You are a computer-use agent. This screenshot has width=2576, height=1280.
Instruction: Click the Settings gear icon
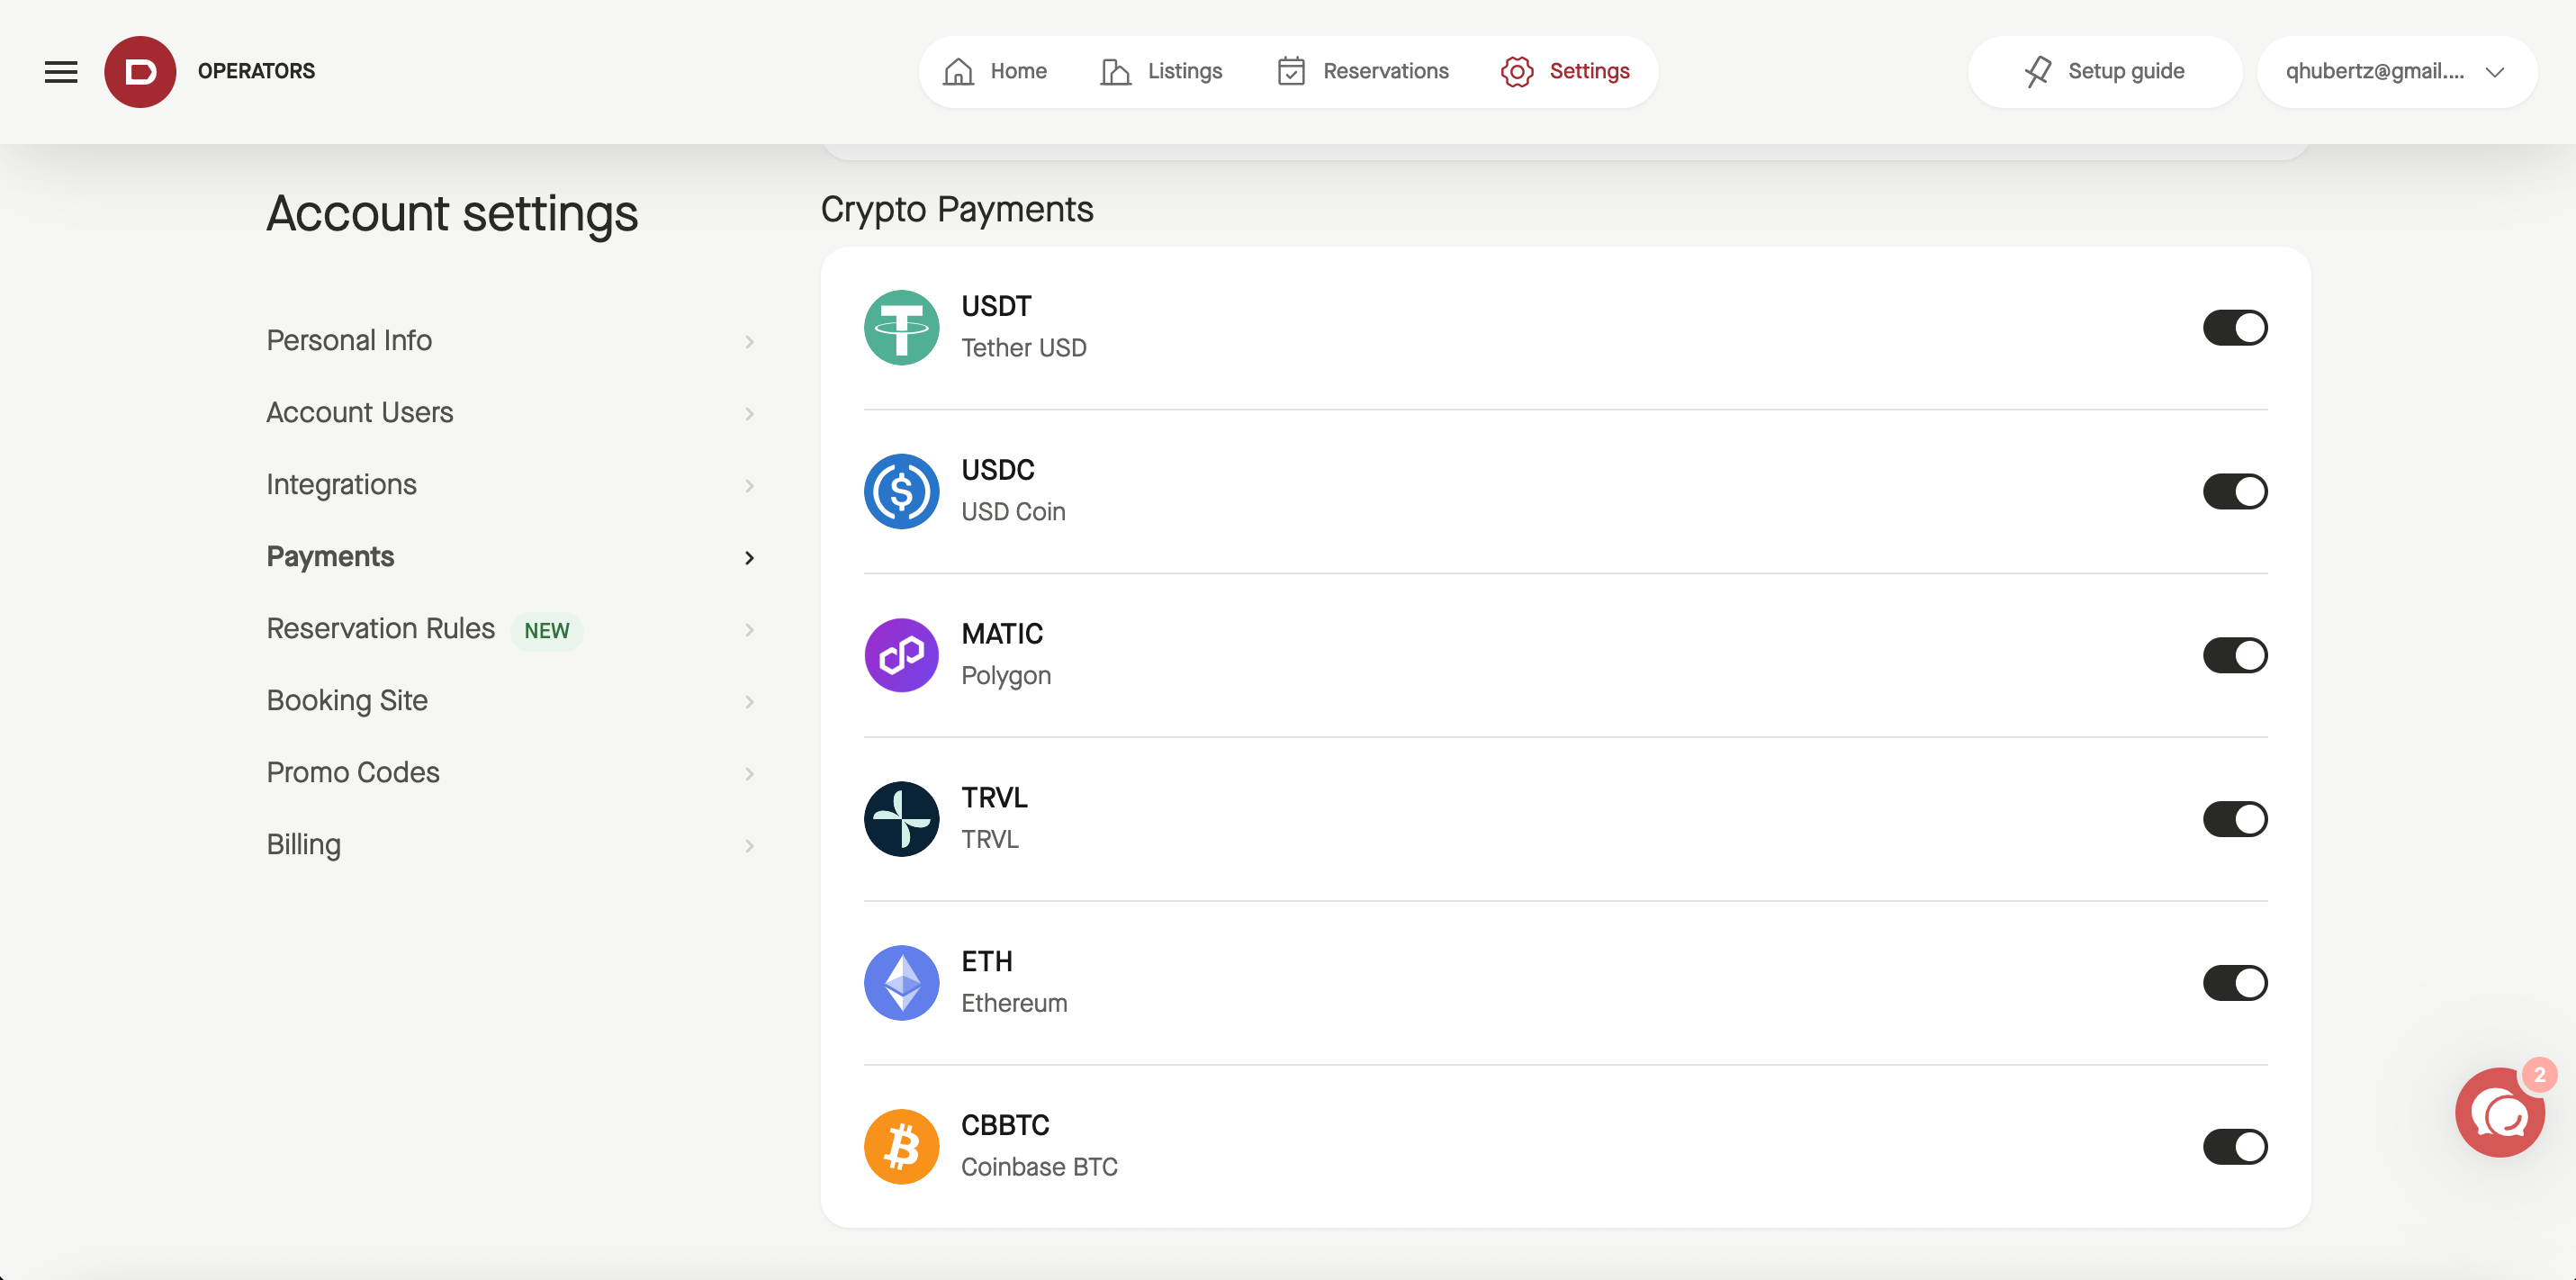(x=1517, y=72)
